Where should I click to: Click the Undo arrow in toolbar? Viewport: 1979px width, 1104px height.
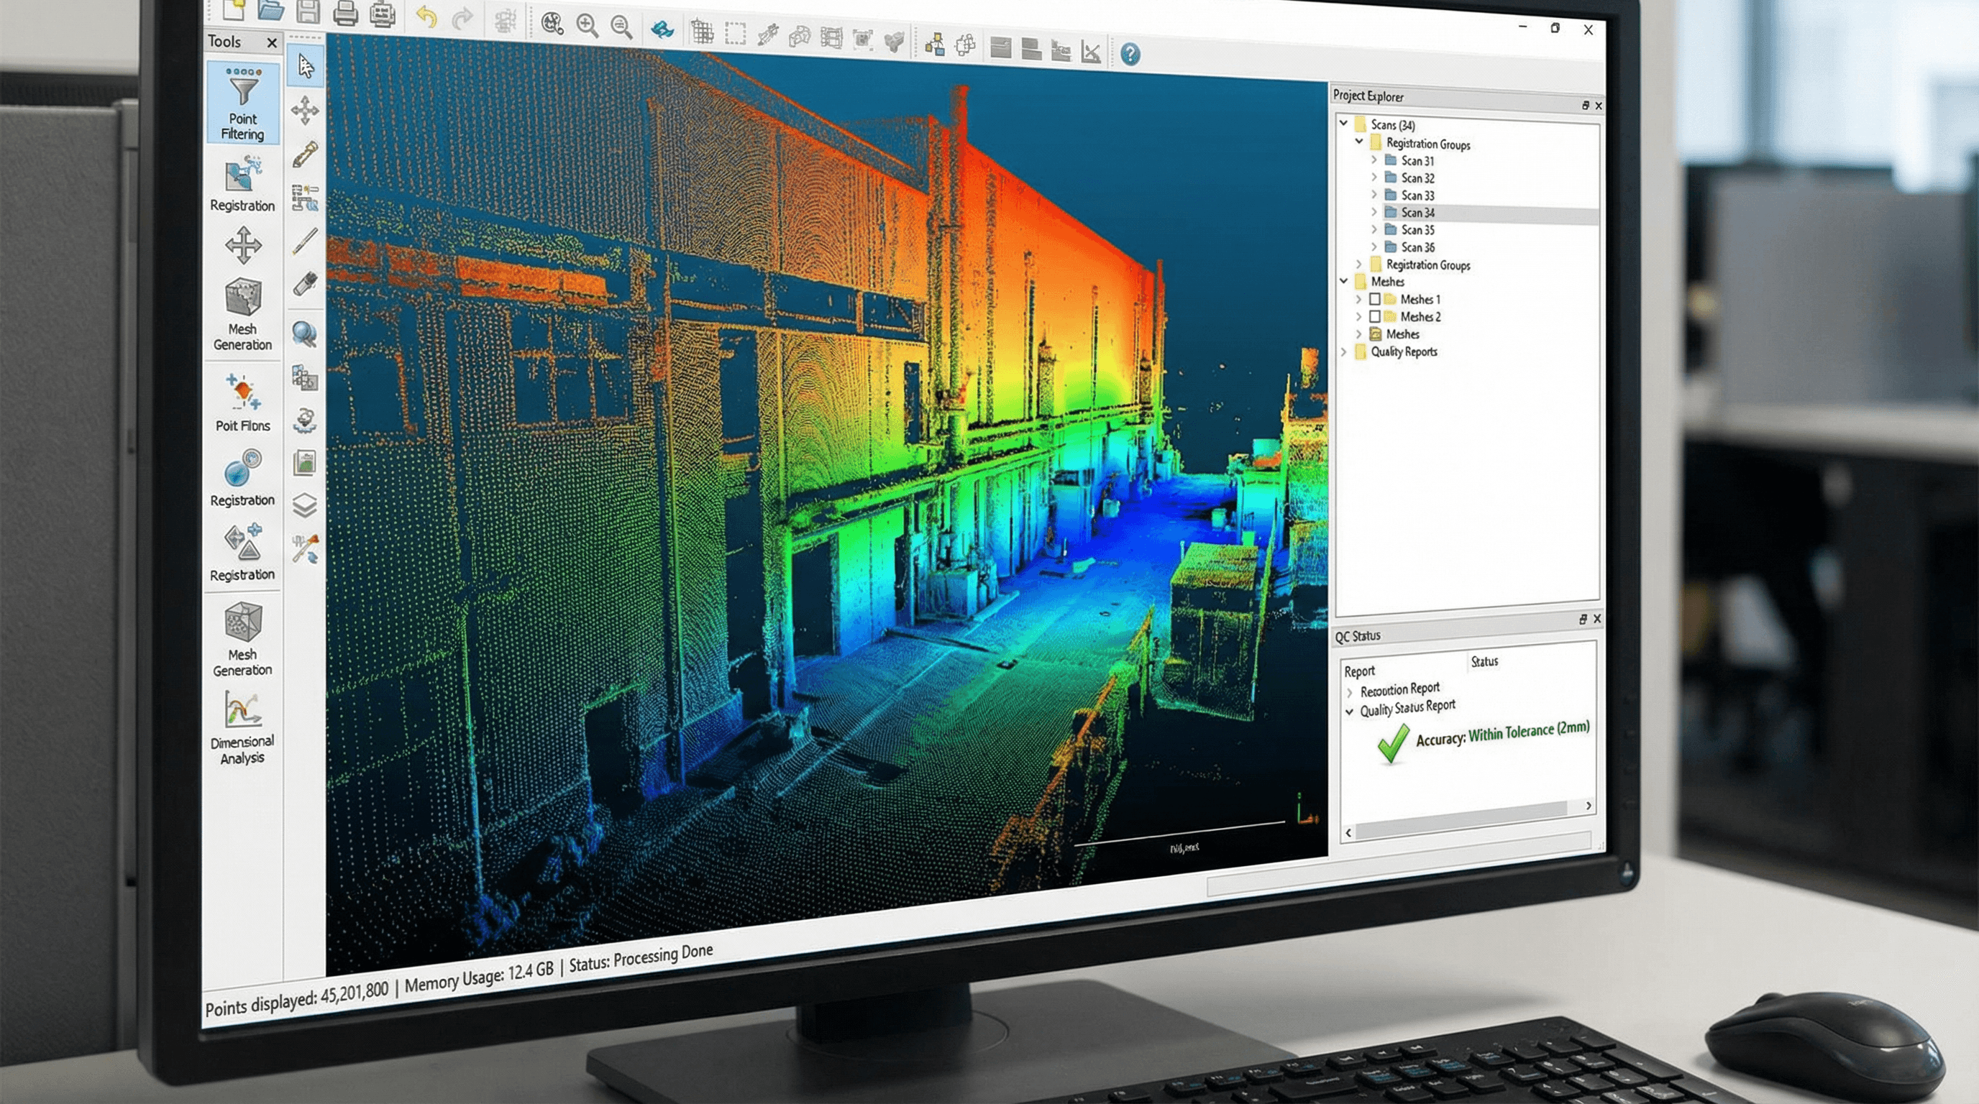pyautogui.click(x=426, y=17)
